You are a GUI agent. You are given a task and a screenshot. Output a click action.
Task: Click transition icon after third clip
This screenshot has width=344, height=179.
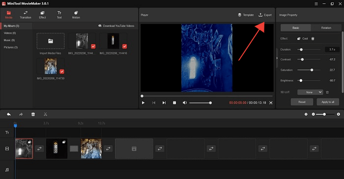pos(108,149)
